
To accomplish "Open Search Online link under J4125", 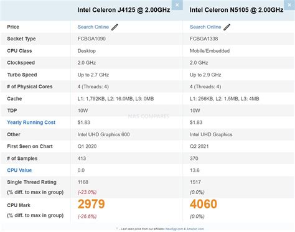I will point(93,27).
